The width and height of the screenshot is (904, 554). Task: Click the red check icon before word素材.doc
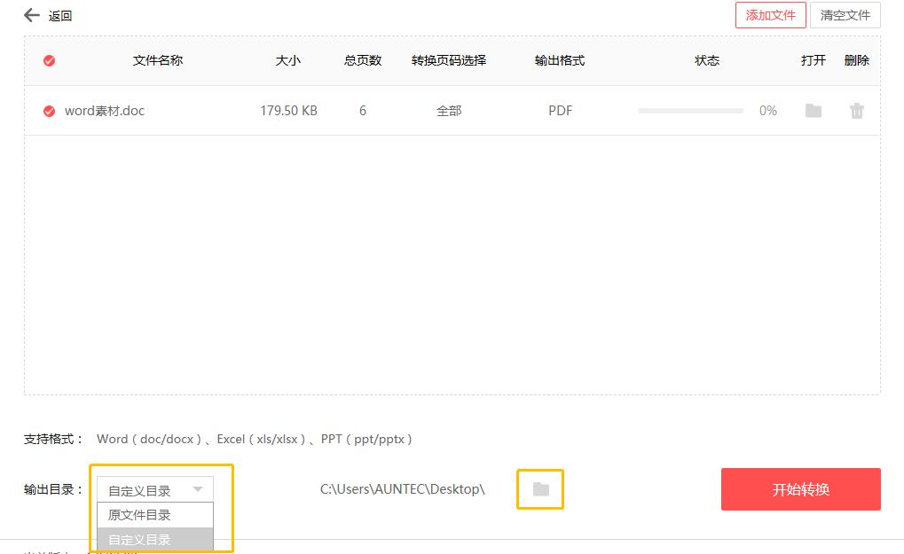coord(49,110)
